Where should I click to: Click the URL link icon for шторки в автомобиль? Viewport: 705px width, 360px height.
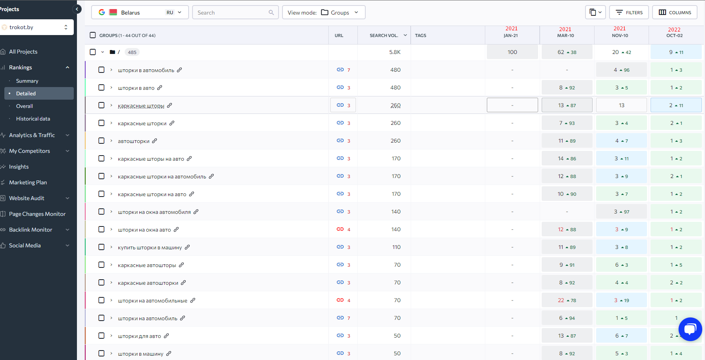(340, 70)
